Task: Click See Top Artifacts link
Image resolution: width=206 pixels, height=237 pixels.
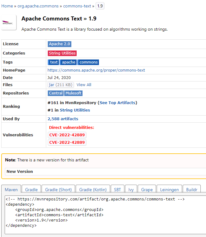Action: 117,103
